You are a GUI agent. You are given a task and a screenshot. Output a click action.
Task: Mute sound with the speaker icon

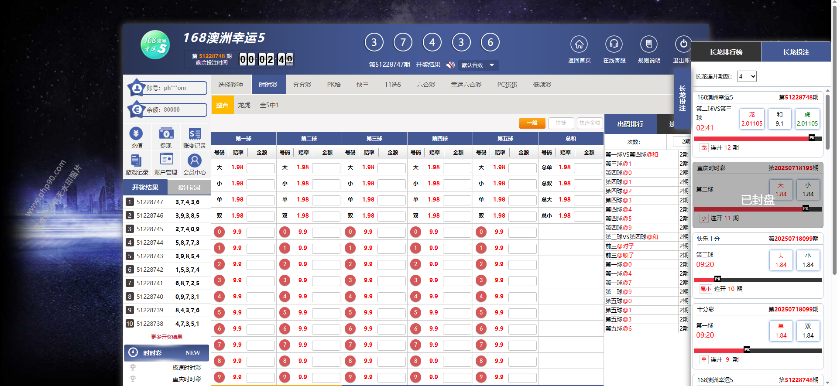coord(450,65)
